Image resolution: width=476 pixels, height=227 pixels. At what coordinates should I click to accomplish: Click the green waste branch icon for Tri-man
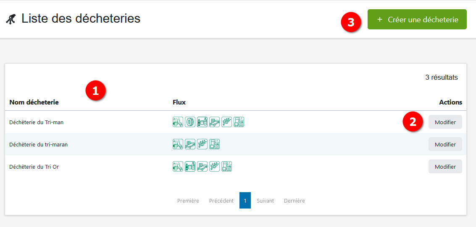226,122
